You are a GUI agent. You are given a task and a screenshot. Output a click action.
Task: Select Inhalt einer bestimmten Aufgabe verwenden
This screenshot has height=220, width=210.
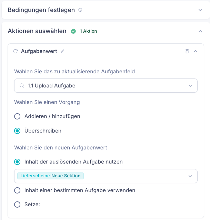click(x=17, y=190)
